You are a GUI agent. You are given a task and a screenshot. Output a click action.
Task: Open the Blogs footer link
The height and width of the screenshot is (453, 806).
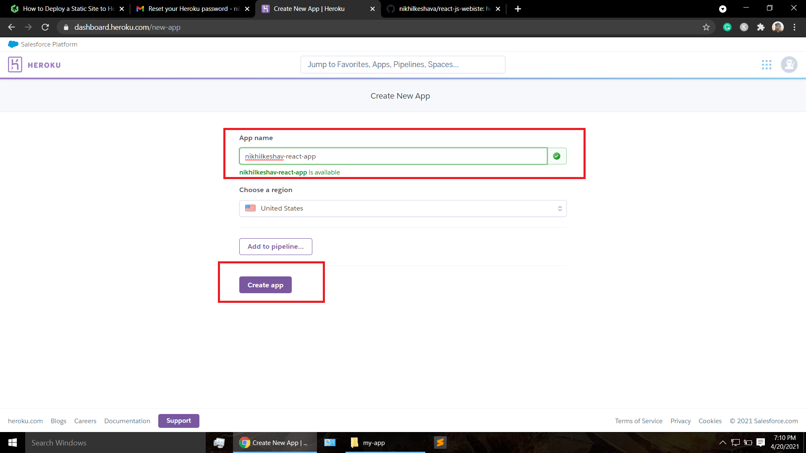pyautogui.click(x=58, y=421)
